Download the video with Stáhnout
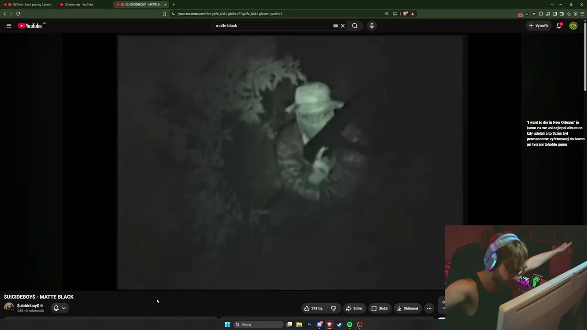Image resolution: width=587 pixels, height=330 pixels. pyautogui.click(x=408, y=308)
